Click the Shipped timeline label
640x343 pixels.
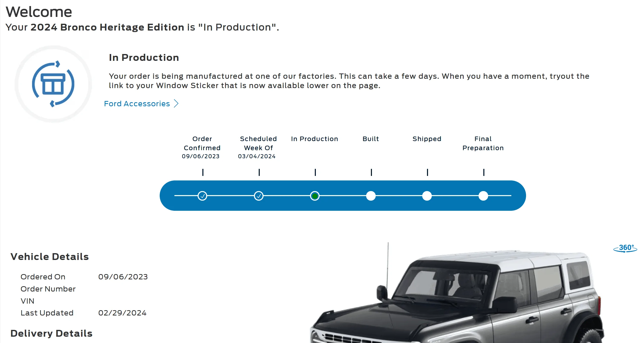click(427, 139)
